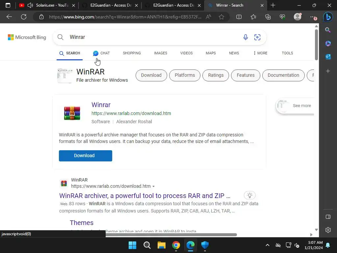Viewport: 337px width, 253px height.
Task: Open Google Chrome from taskbar
Action: click(x=176, y=245)
